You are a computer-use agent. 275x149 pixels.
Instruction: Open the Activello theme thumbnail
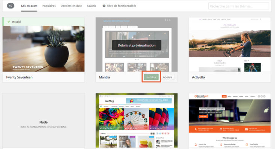230,44
